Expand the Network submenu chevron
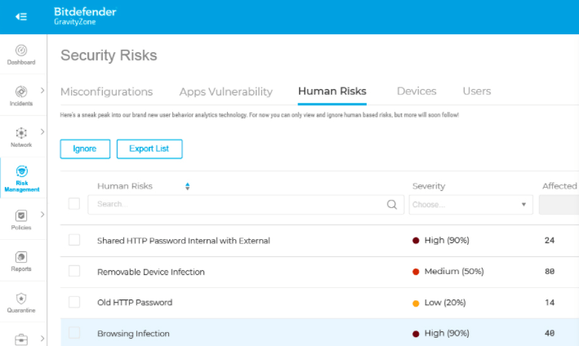Image resolution: width=579 pixels, height=346 pixels. pos(42,131)
